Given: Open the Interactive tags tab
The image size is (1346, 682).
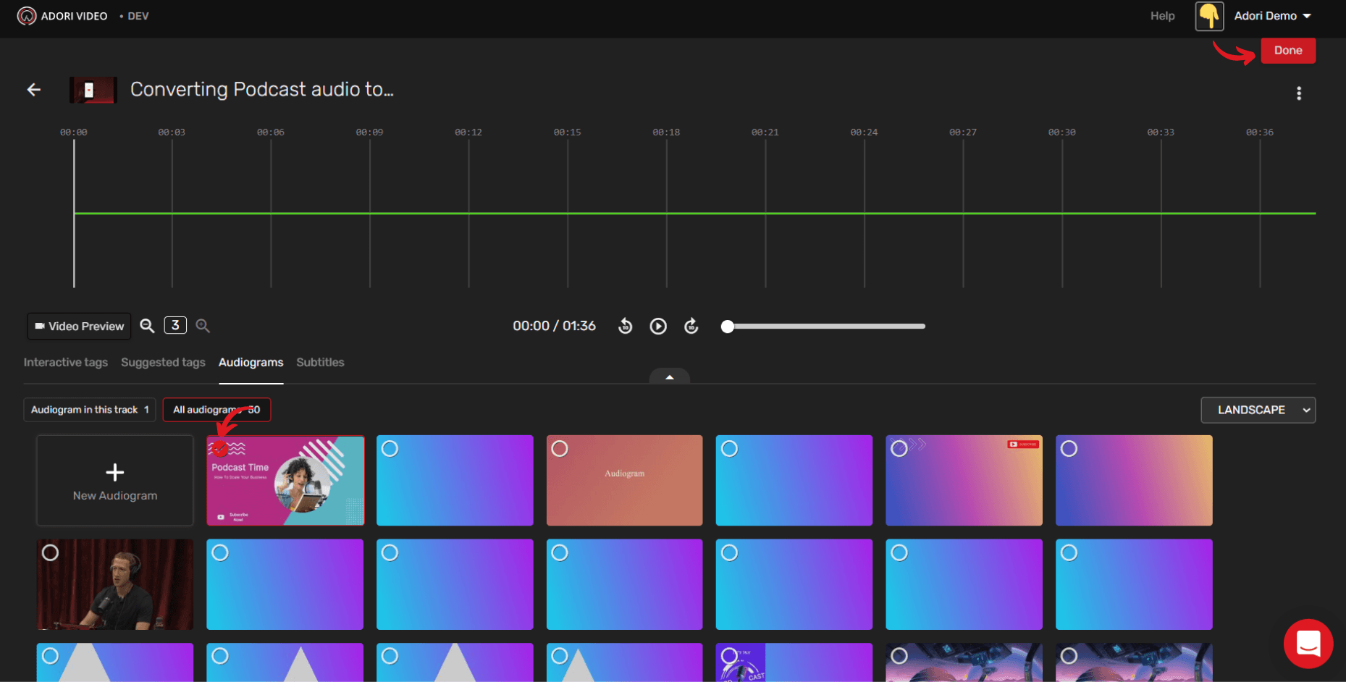Looking at the screenshot, I should pyautogui.click(x=65, y=362).
